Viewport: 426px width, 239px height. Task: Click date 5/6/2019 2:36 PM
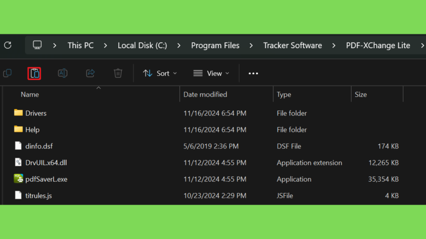click(x=211, y=146)
